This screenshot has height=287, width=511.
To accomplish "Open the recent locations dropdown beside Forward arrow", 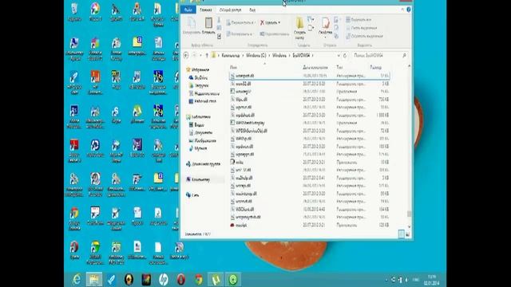I will tap(200, 56).
